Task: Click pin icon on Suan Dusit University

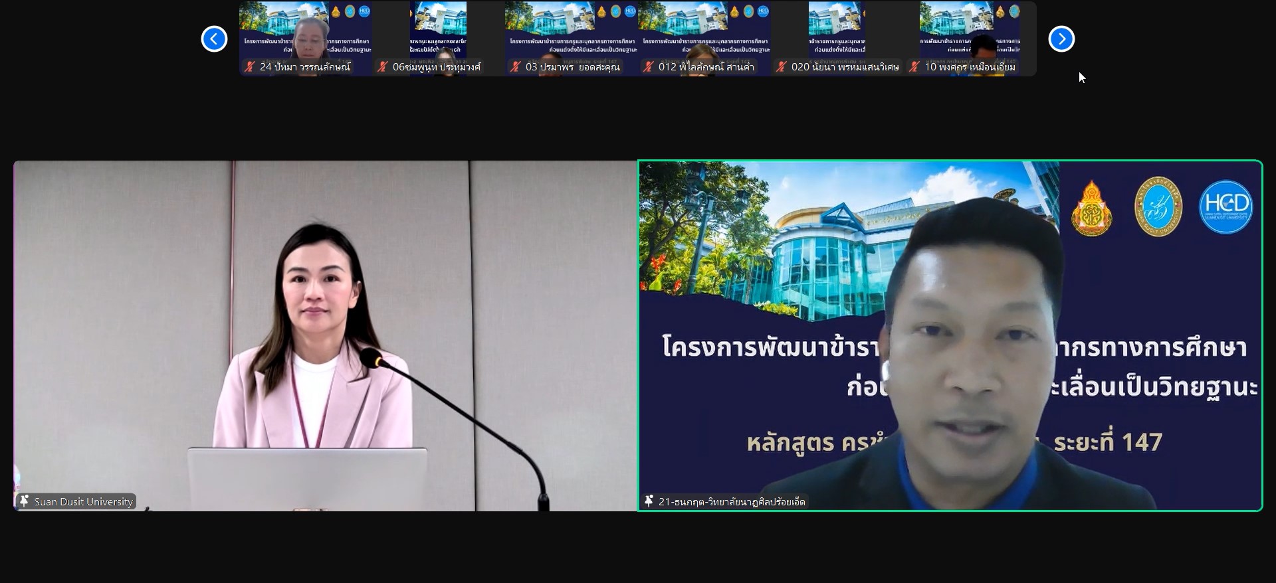Action: click(x=25, y=501)
